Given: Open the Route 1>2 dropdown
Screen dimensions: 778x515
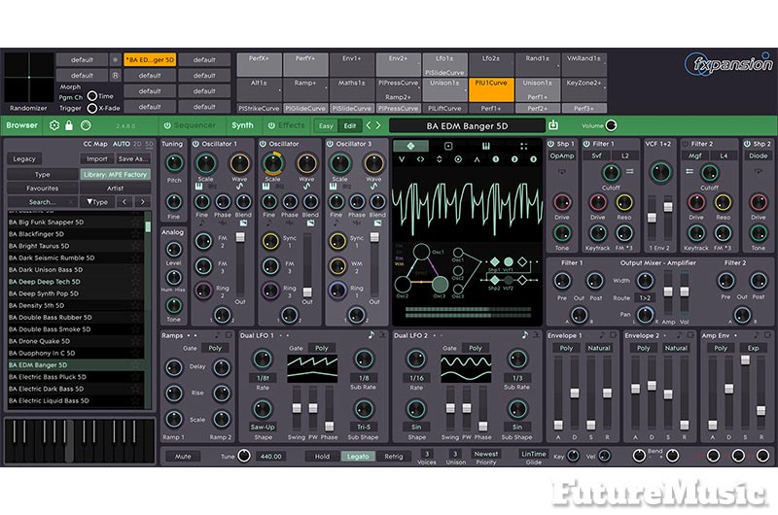Looking at the screenshot, I should point(645,298).
